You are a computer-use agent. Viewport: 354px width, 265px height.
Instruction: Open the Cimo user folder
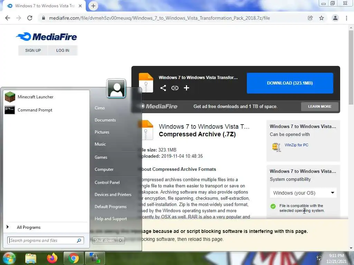(x=100, y=108)
